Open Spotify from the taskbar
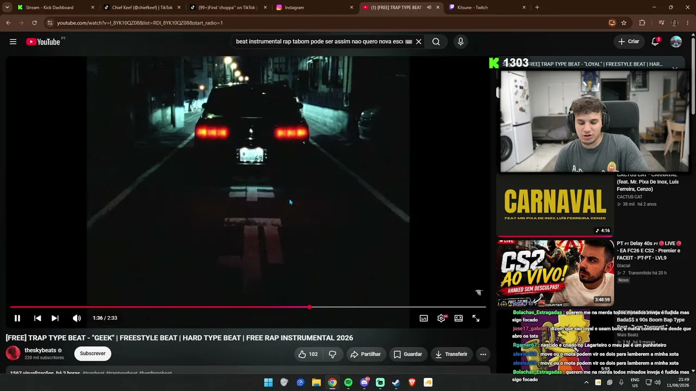The height and width of the screenshot is (391, 696). pos(348,382)
